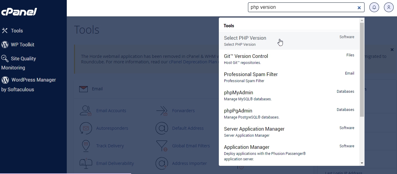Clear the search box with X
Image resolution: width=397 pixels, height=174 pixels.
click(359, 8)
